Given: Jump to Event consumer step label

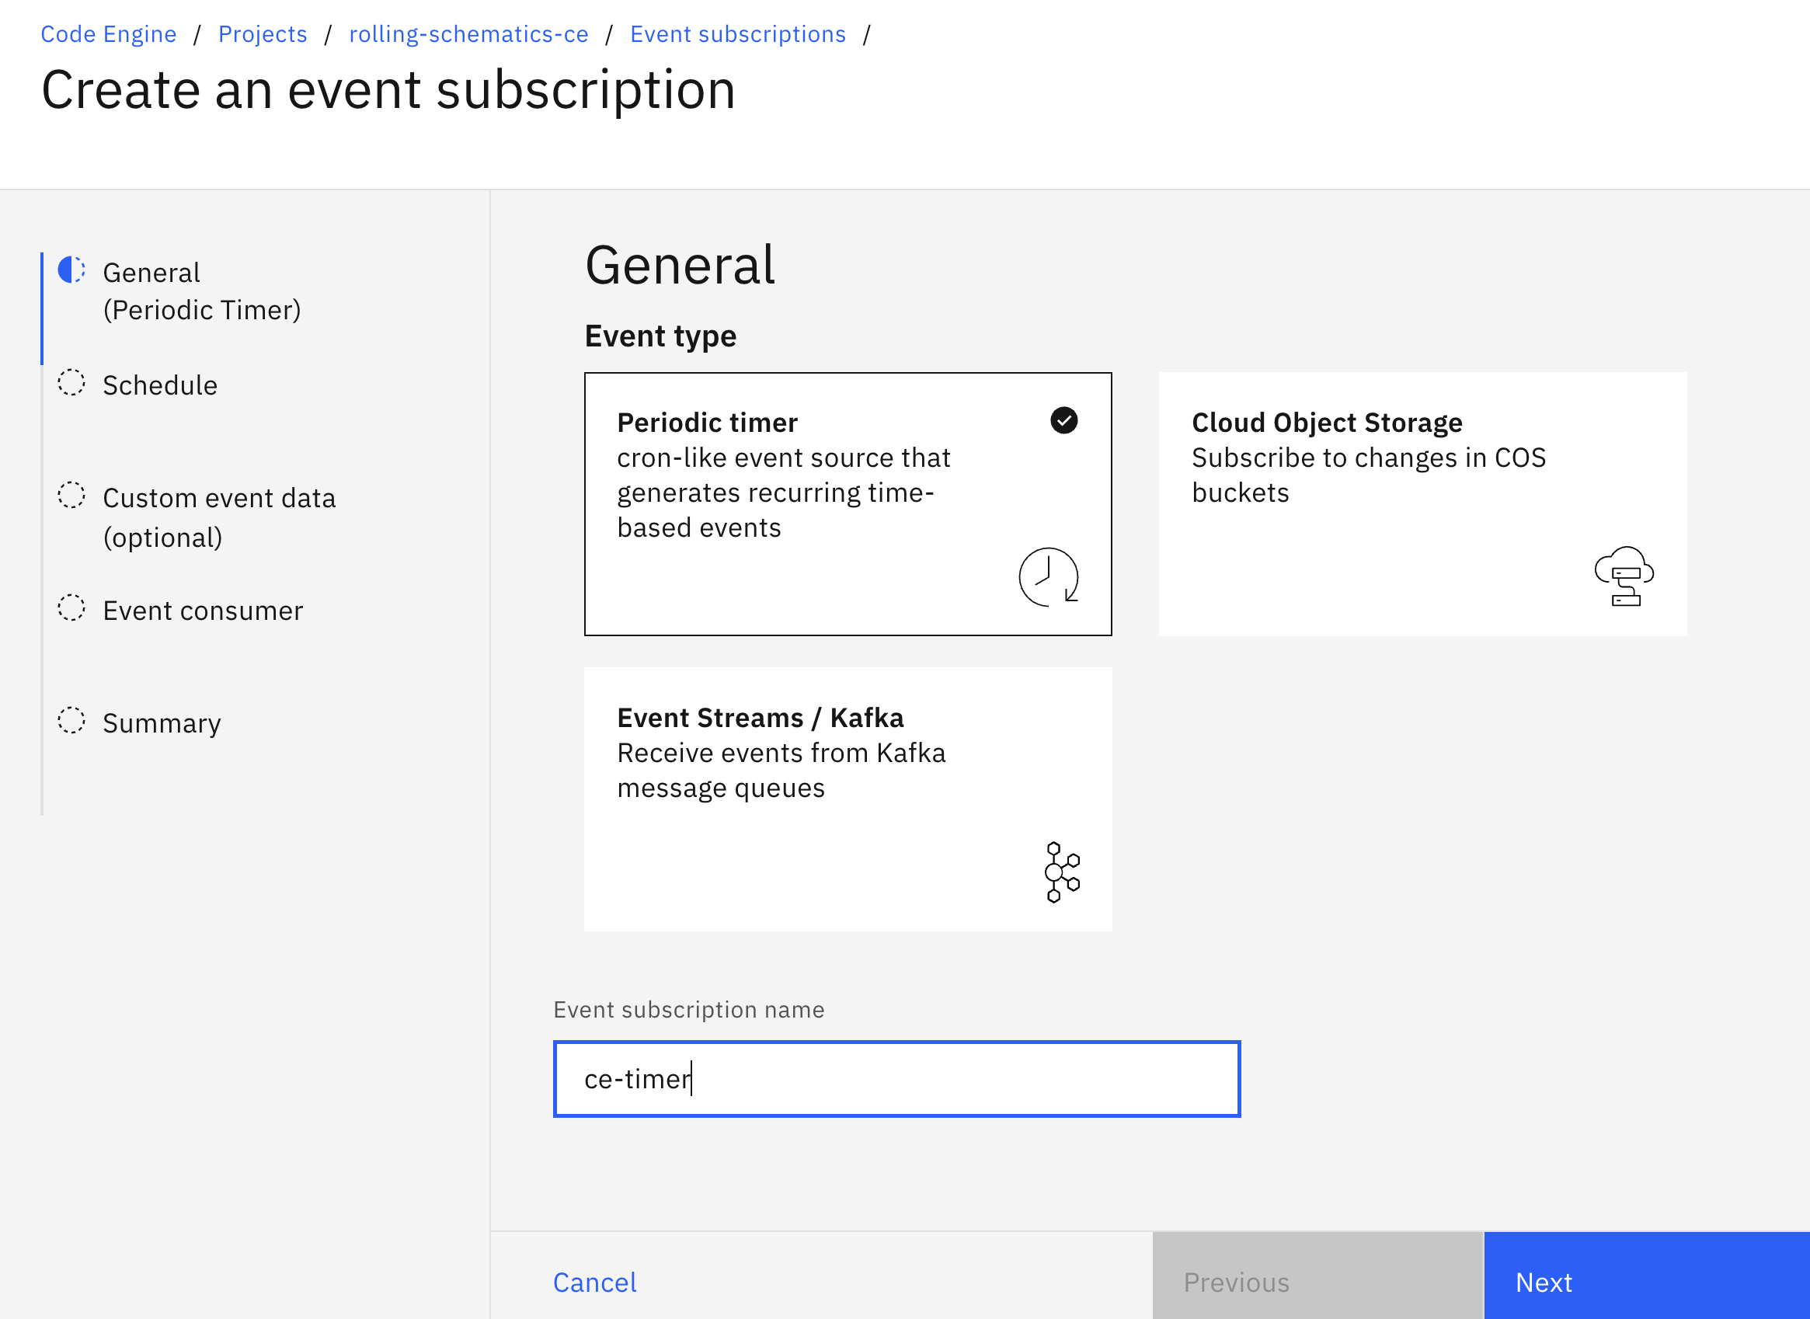Looking at the screenshot, I should 203,610.
